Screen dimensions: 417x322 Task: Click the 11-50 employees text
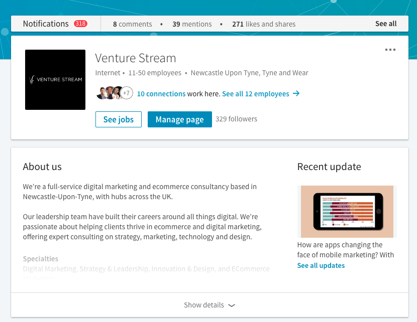pyautogui.click(x=155, y=73)
